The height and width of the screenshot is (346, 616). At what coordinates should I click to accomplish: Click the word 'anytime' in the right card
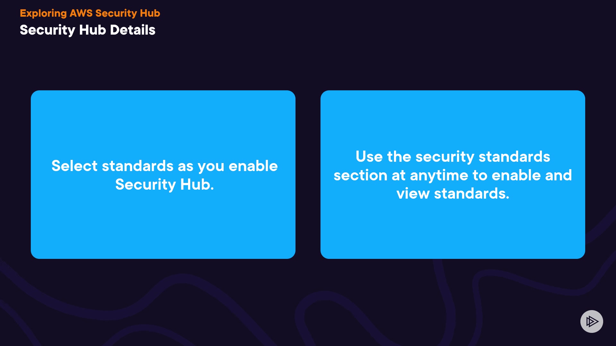coord(439,175)
